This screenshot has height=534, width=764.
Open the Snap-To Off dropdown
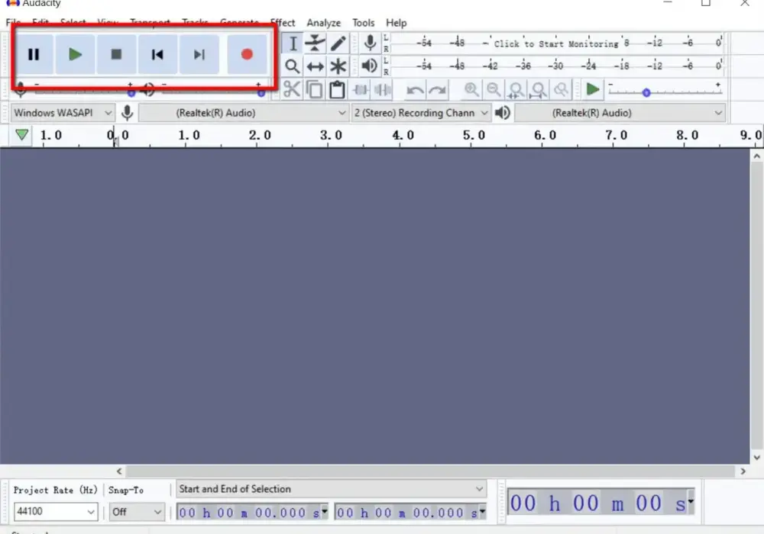pyautogui.click(x=137, y=512)
